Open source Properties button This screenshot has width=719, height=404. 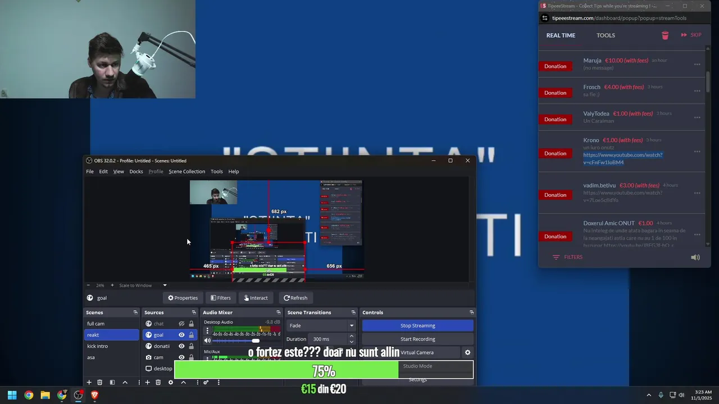pyautogui.click(x=183, y=298)
